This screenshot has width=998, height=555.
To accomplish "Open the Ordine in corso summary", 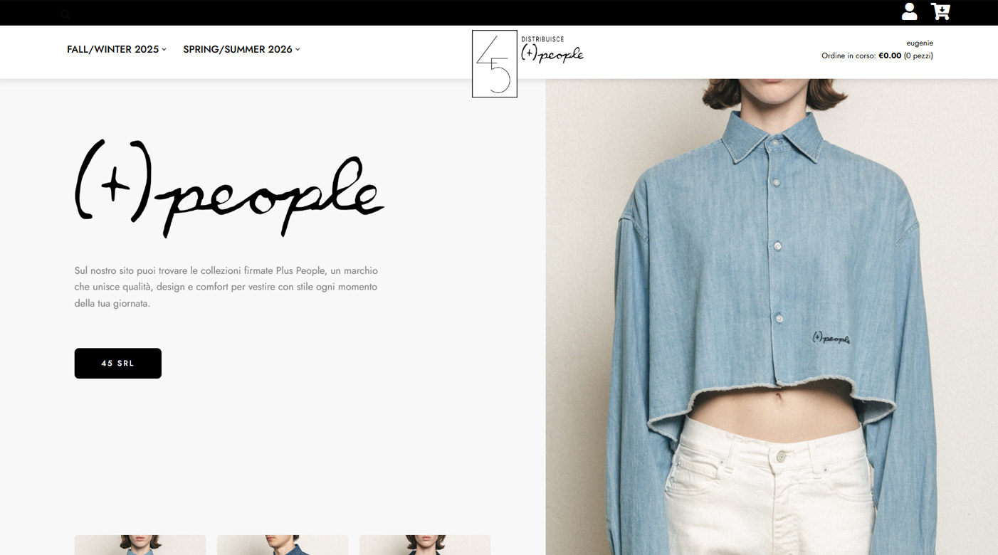I will tap(877, 55).
